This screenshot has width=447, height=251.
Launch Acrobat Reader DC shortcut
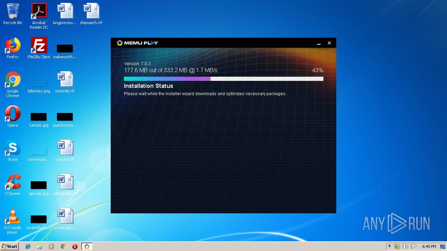coord(39,16)
